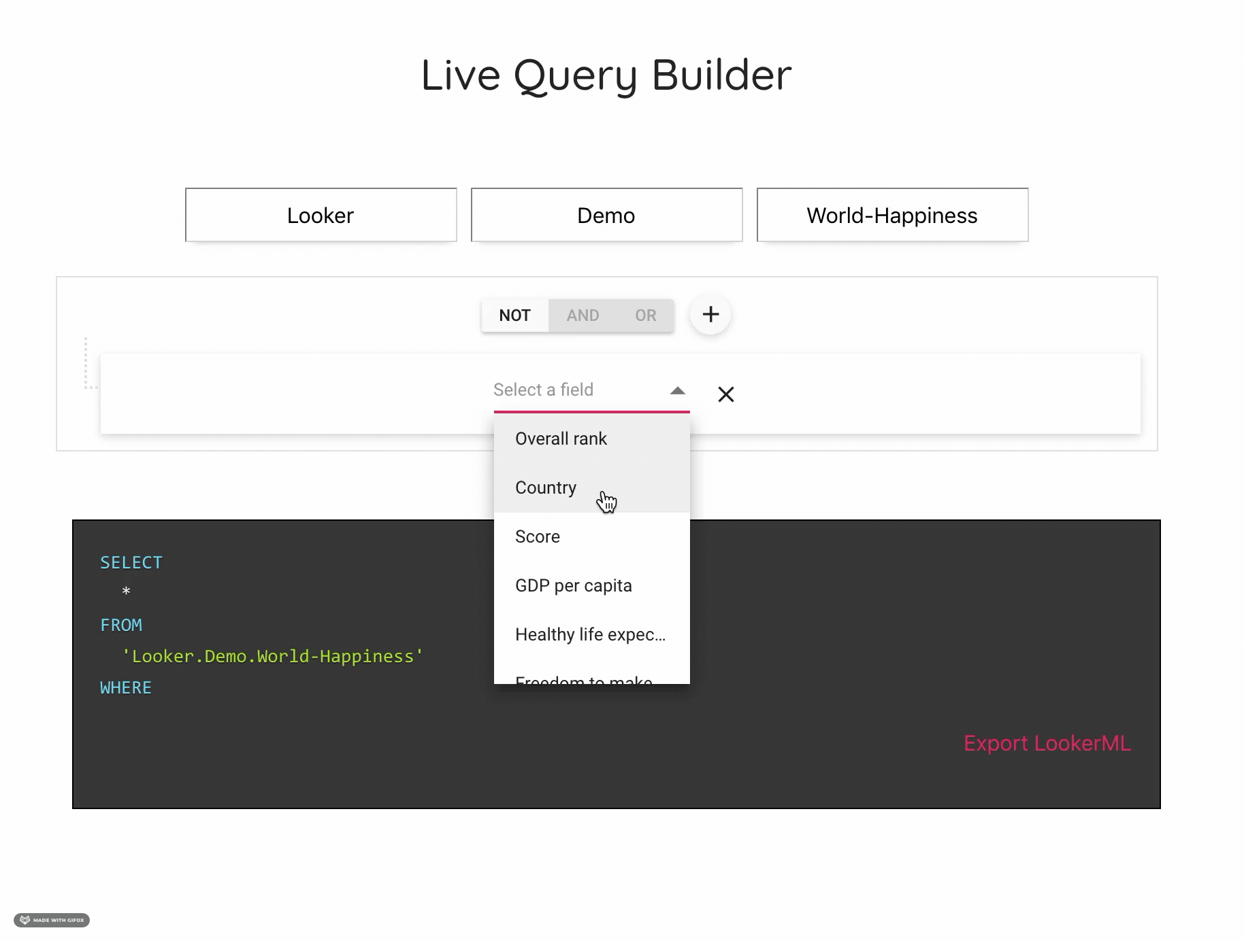Click the 'Looker.Demo.World-Happiness' table string
This screenshot has height=941, width=1244.
272,657
